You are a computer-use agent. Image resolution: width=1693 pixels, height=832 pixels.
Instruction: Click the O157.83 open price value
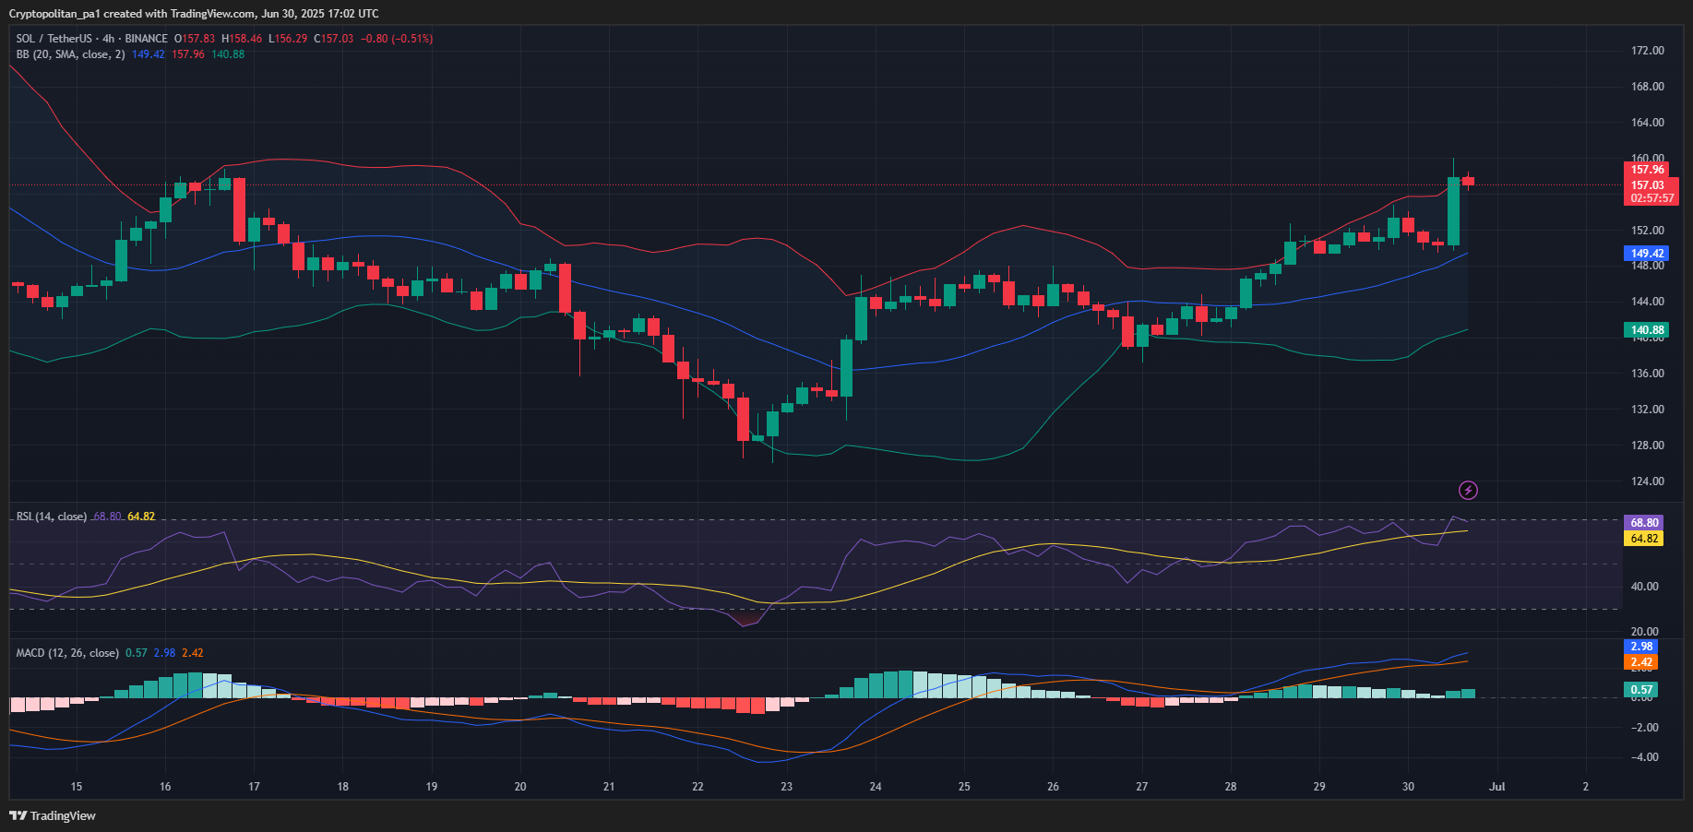[195, 39]
